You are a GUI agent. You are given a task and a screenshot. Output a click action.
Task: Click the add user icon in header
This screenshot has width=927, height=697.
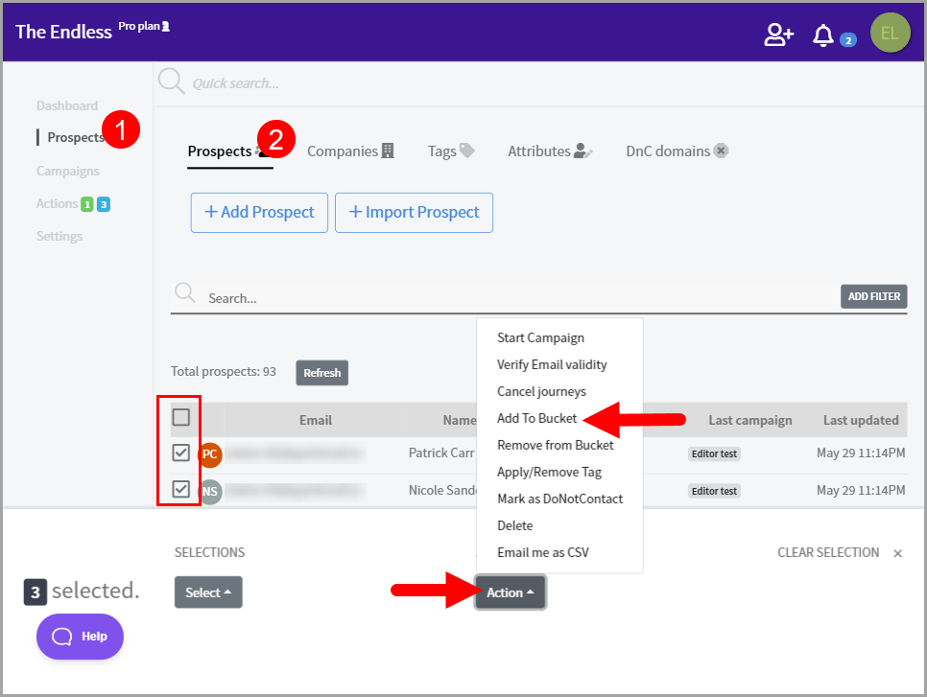point(778,35)
